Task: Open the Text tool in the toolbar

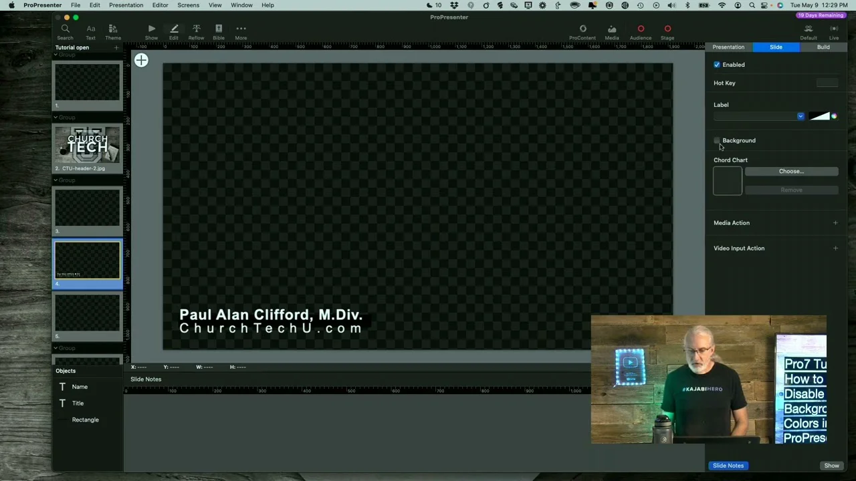Action: (x=90, y=31)
